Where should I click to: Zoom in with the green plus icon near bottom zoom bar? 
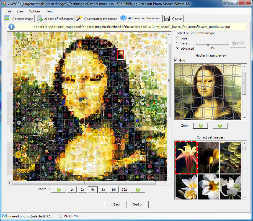(x=137, y=190)
